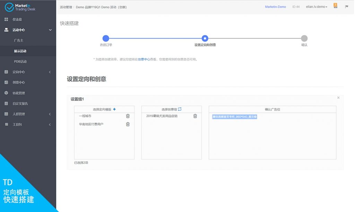The width and height of the screenshot is (355, 212).
Task: Add a targeting template with plus icon
Action: 114,109
